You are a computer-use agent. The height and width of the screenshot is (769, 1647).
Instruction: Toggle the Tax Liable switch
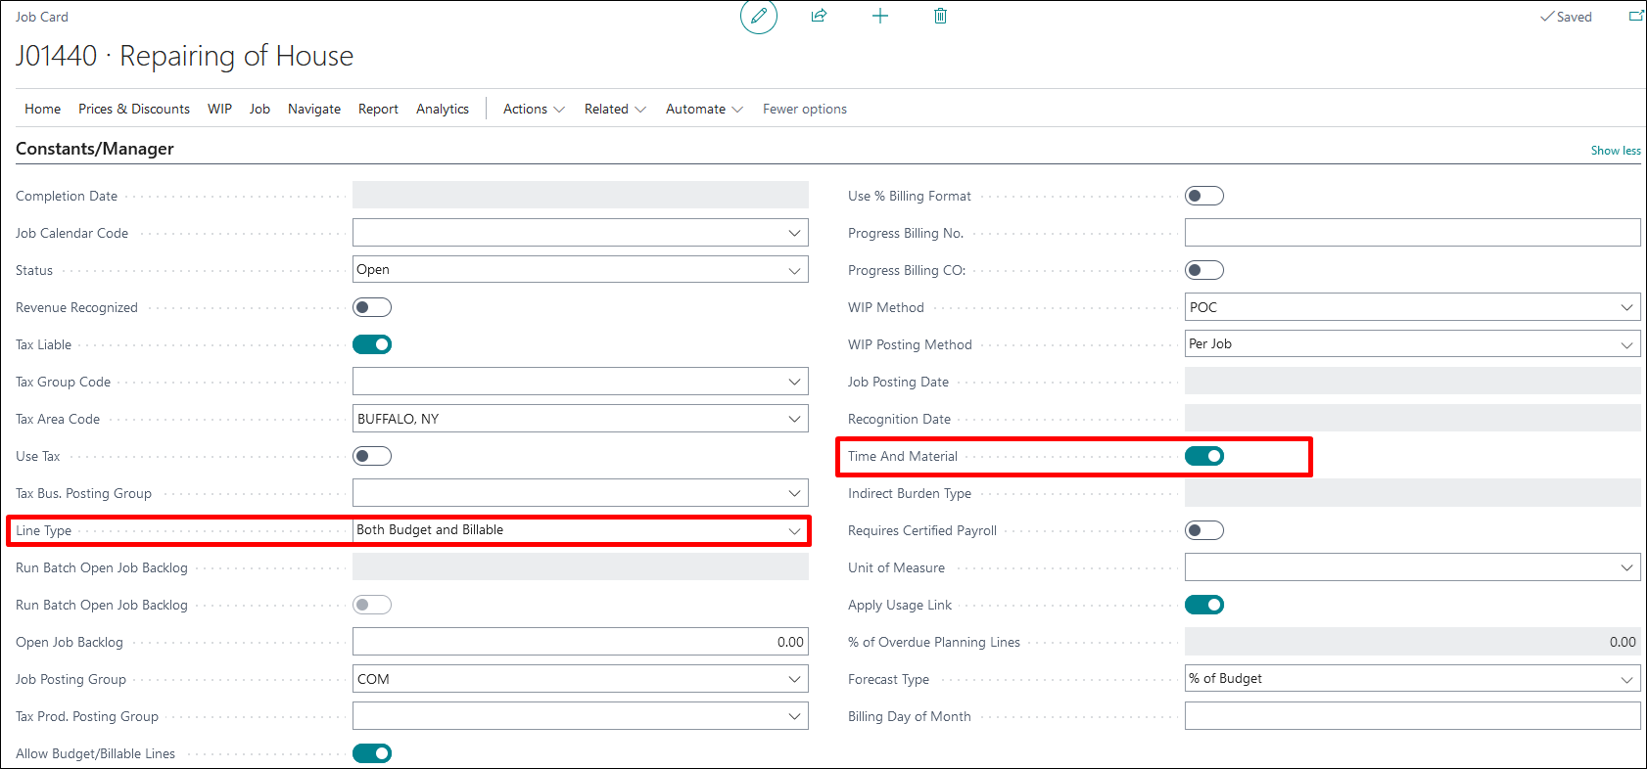click(372, 344)
